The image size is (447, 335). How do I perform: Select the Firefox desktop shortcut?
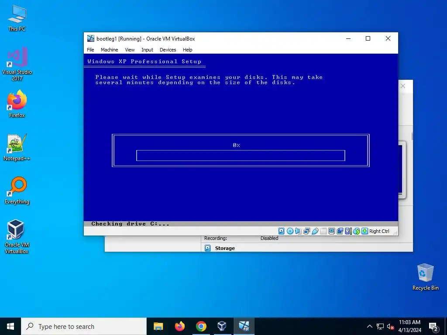17,104
